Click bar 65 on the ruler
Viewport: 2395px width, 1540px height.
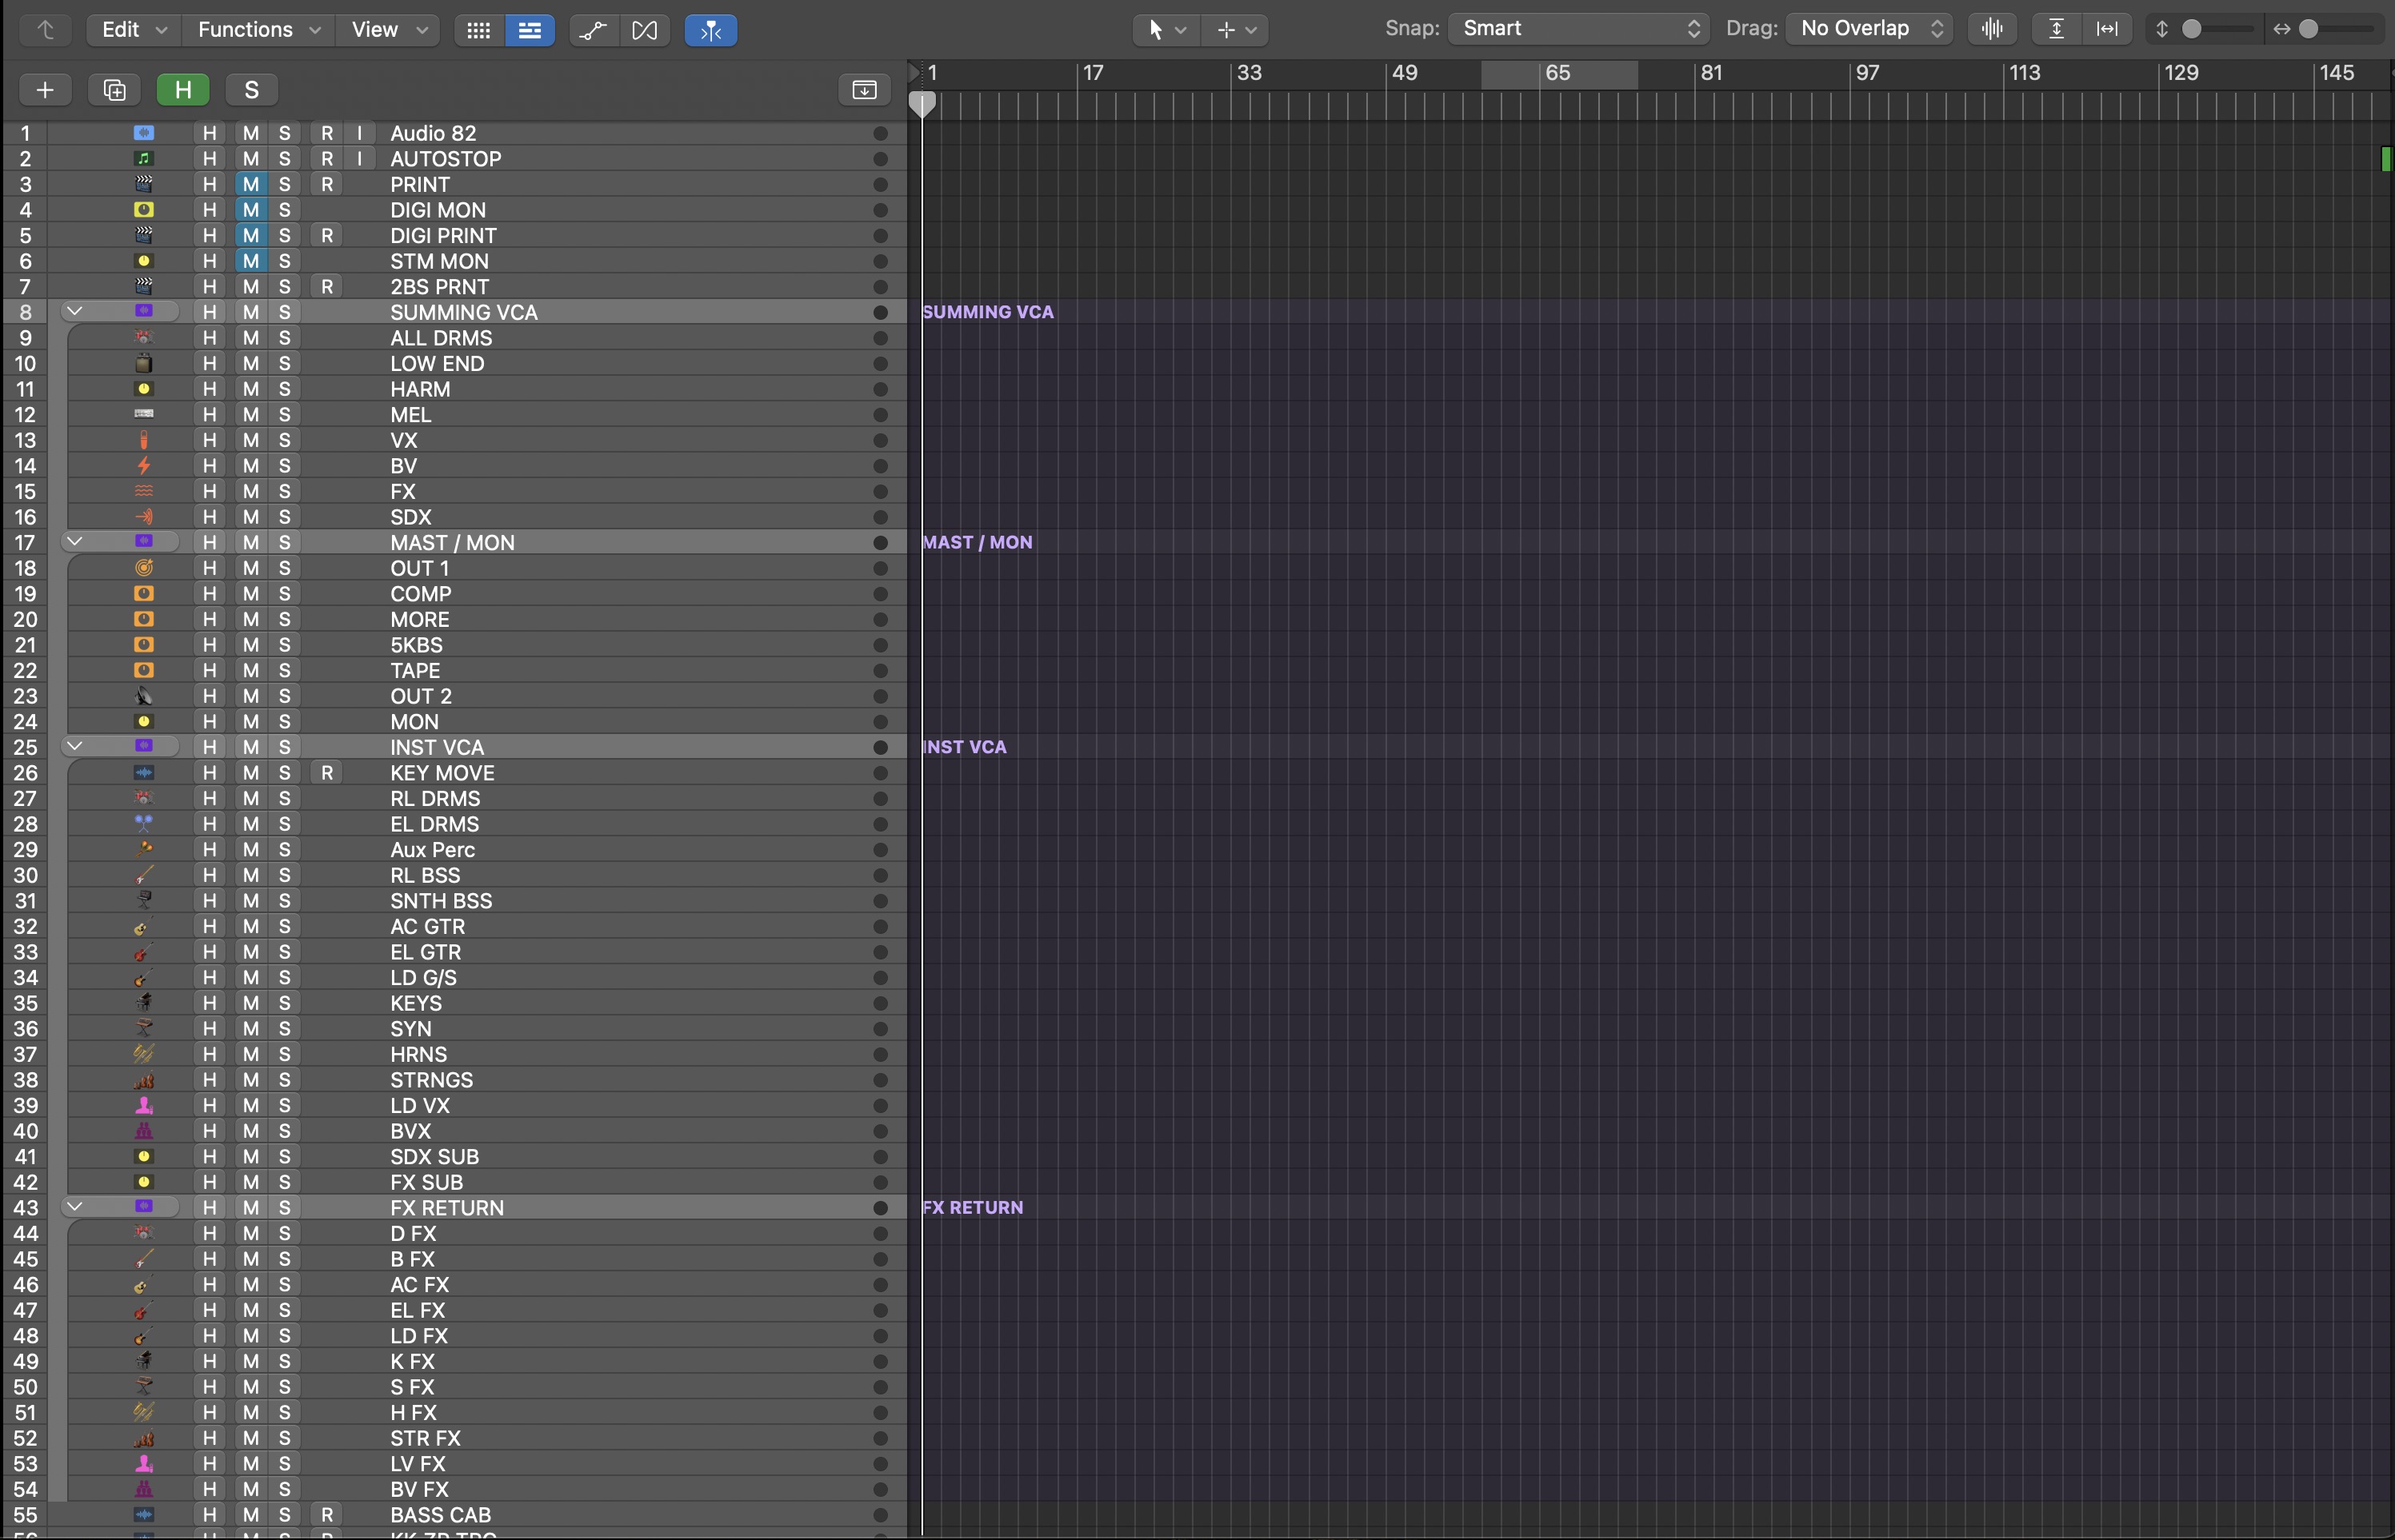point(1557,73)
